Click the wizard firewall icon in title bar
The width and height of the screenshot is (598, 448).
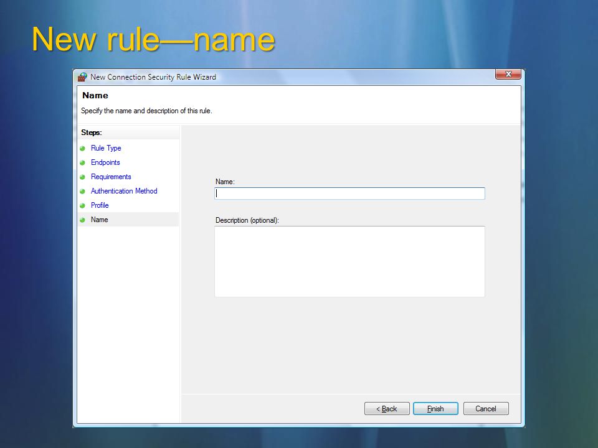[x=82, y=77]
